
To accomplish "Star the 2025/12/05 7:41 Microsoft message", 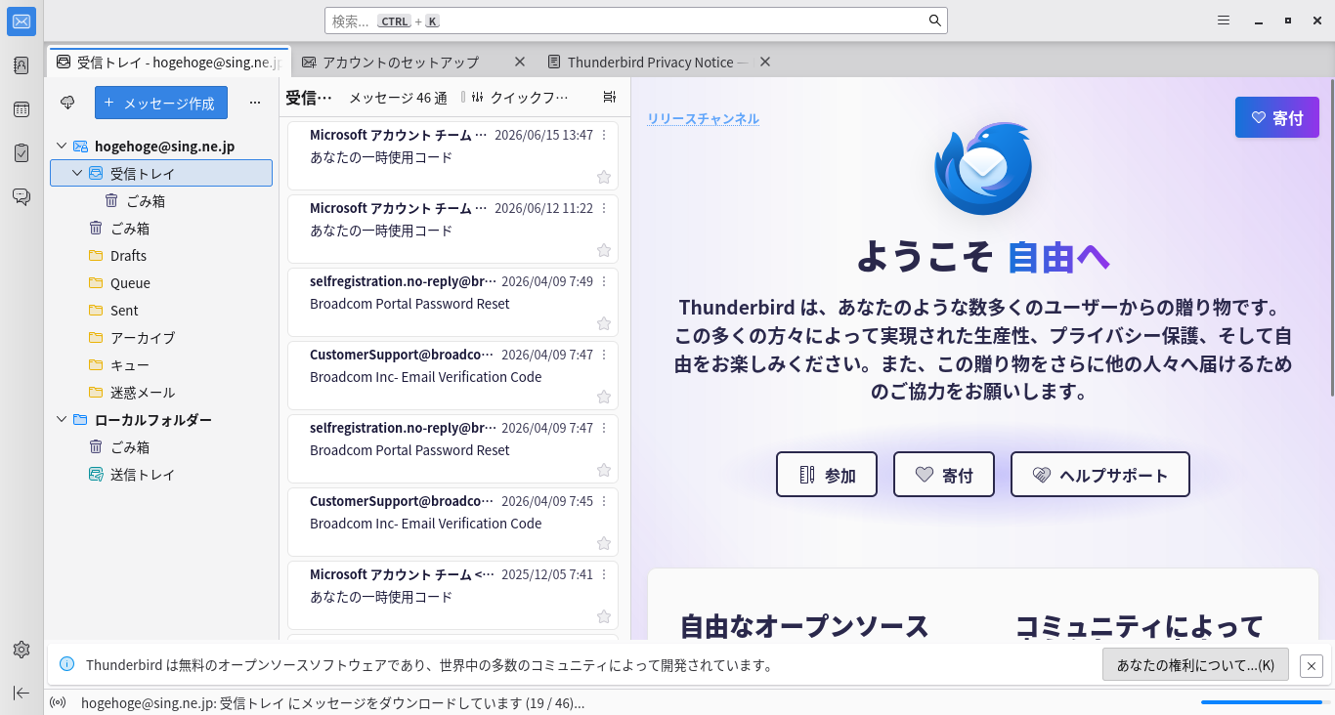I will pos(604,616).
